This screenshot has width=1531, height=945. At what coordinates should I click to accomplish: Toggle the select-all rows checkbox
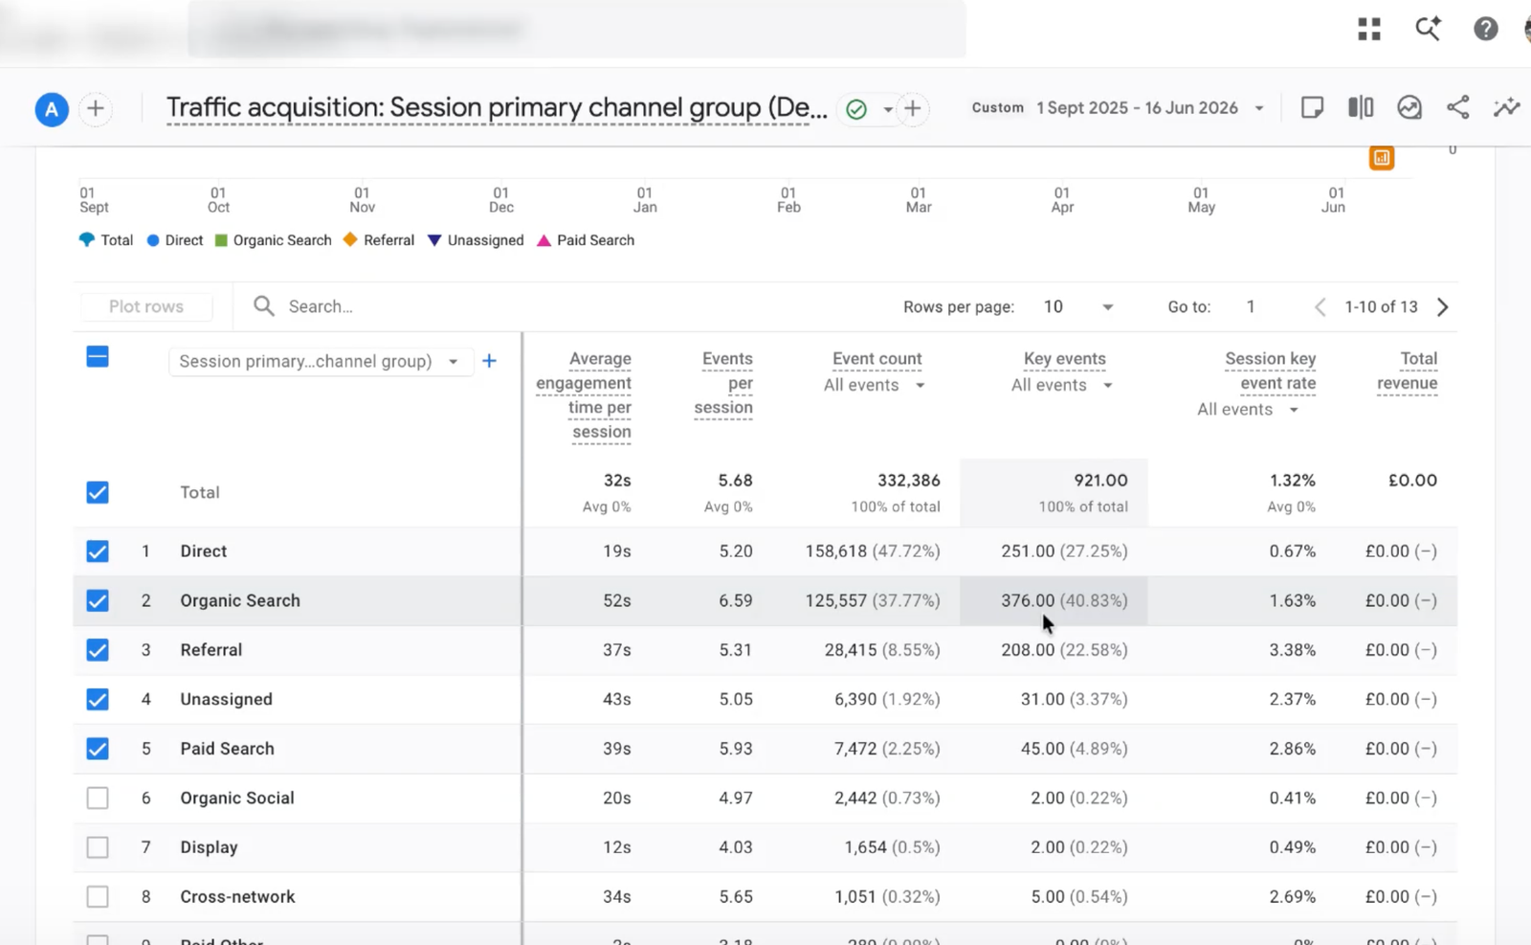coord(98,357)
